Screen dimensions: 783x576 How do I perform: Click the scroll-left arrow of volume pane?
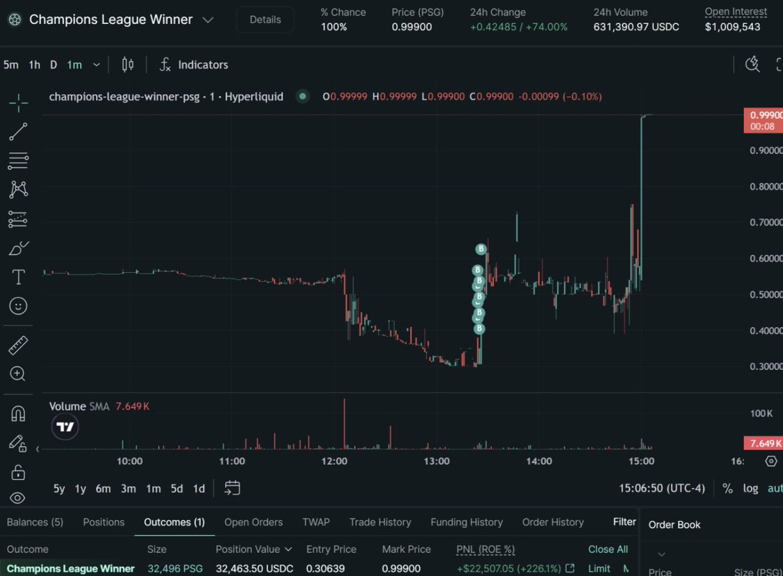(38, 449)
